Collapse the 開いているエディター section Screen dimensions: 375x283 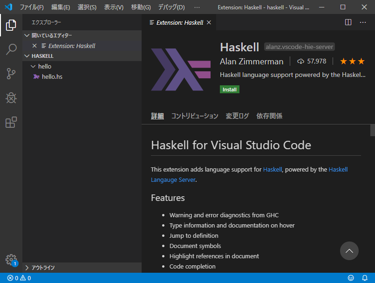(27, 35)
